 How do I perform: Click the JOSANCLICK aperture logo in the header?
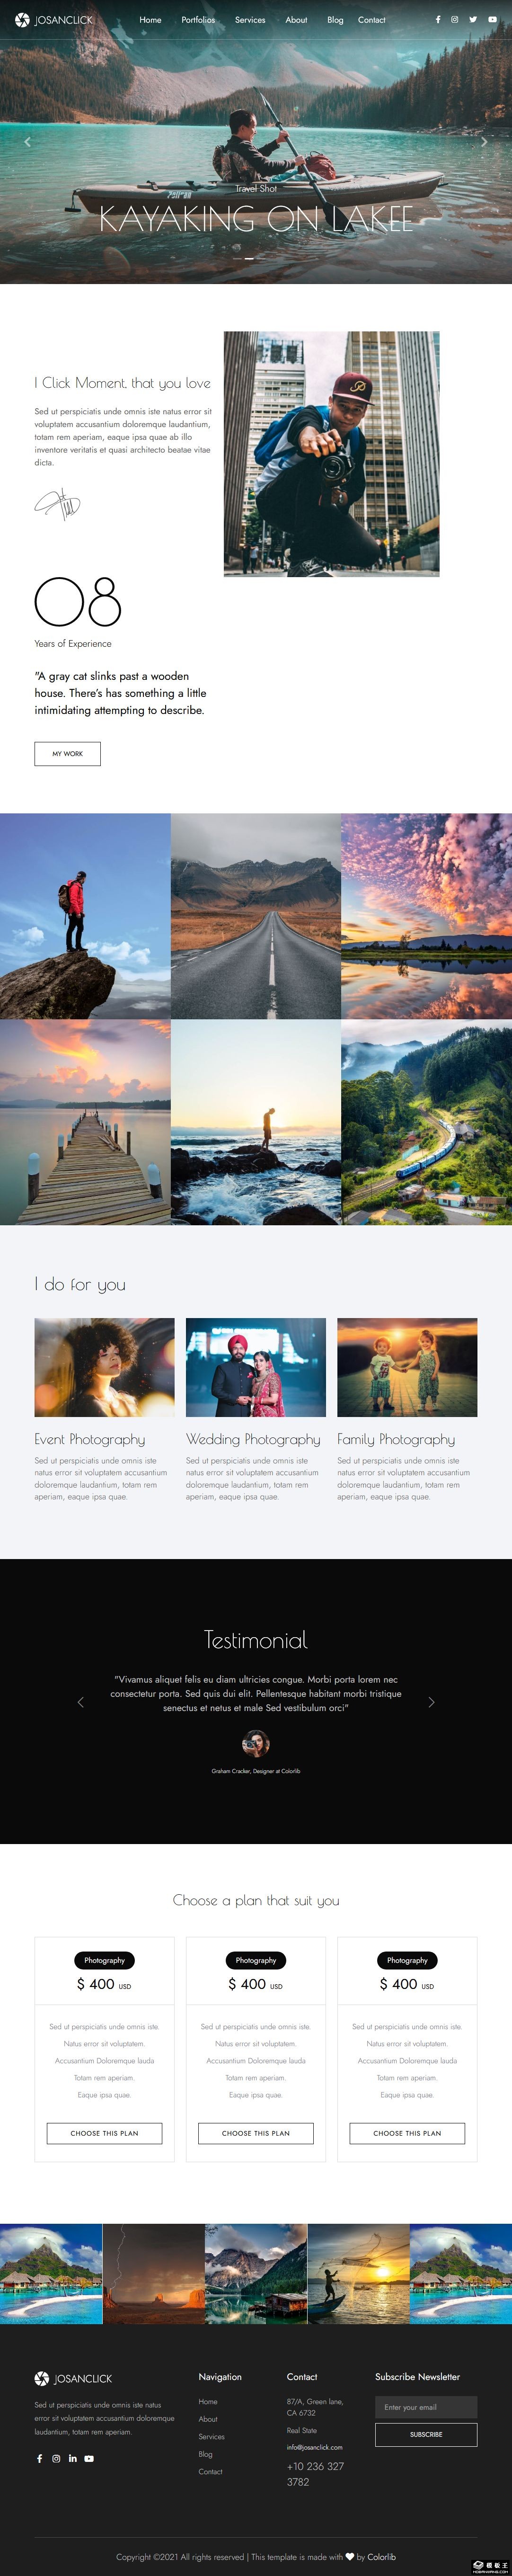22,20
